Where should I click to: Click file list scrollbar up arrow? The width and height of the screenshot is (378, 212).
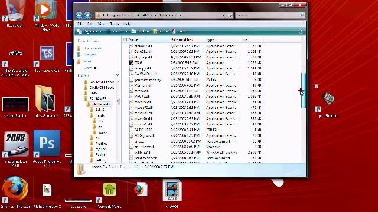click(x=304, y=39)
